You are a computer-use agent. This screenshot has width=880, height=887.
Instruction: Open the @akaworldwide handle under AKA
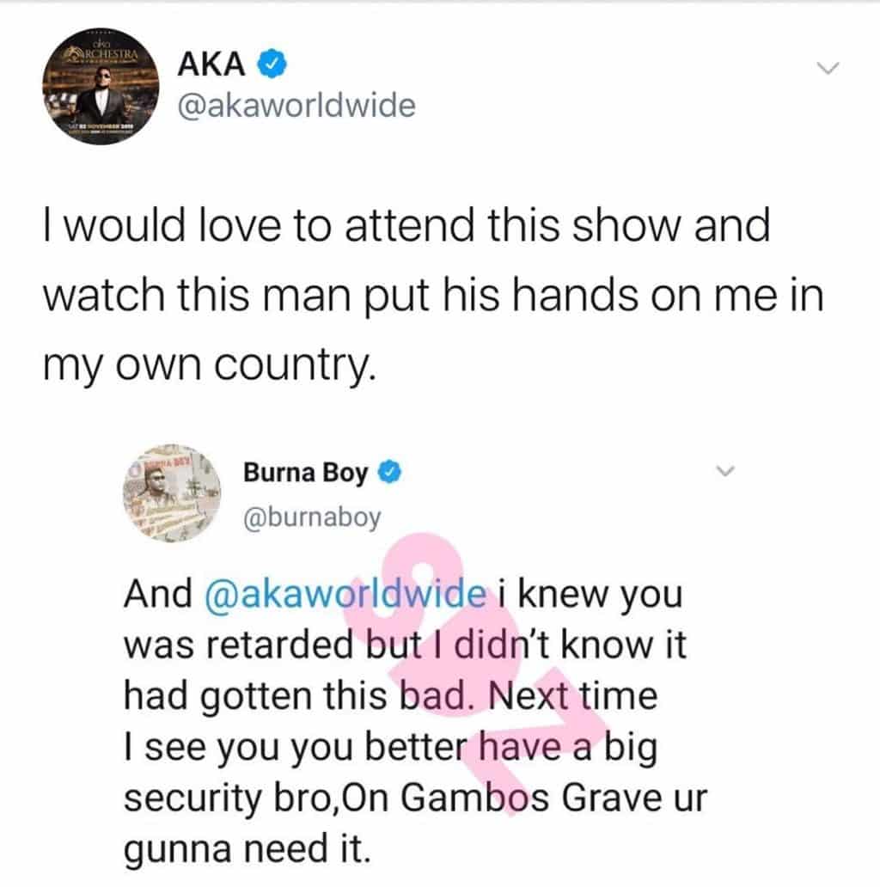(x=297, y=106)
